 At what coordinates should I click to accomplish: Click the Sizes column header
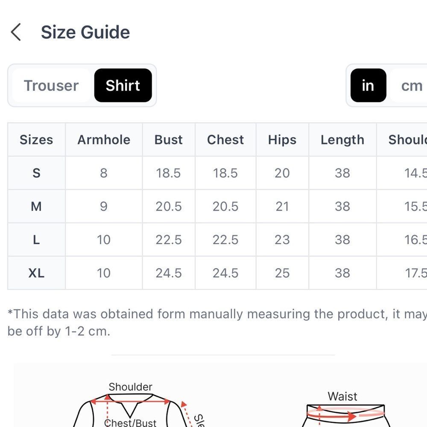[x=36, y=140]
